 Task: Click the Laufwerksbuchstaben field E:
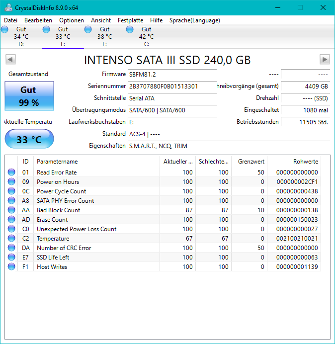coord(172,122)
